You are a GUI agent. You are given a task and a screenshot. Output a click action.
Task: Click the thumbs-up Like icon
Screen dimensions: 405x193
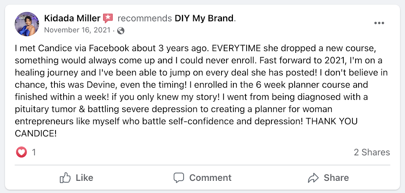coord(65,178)
